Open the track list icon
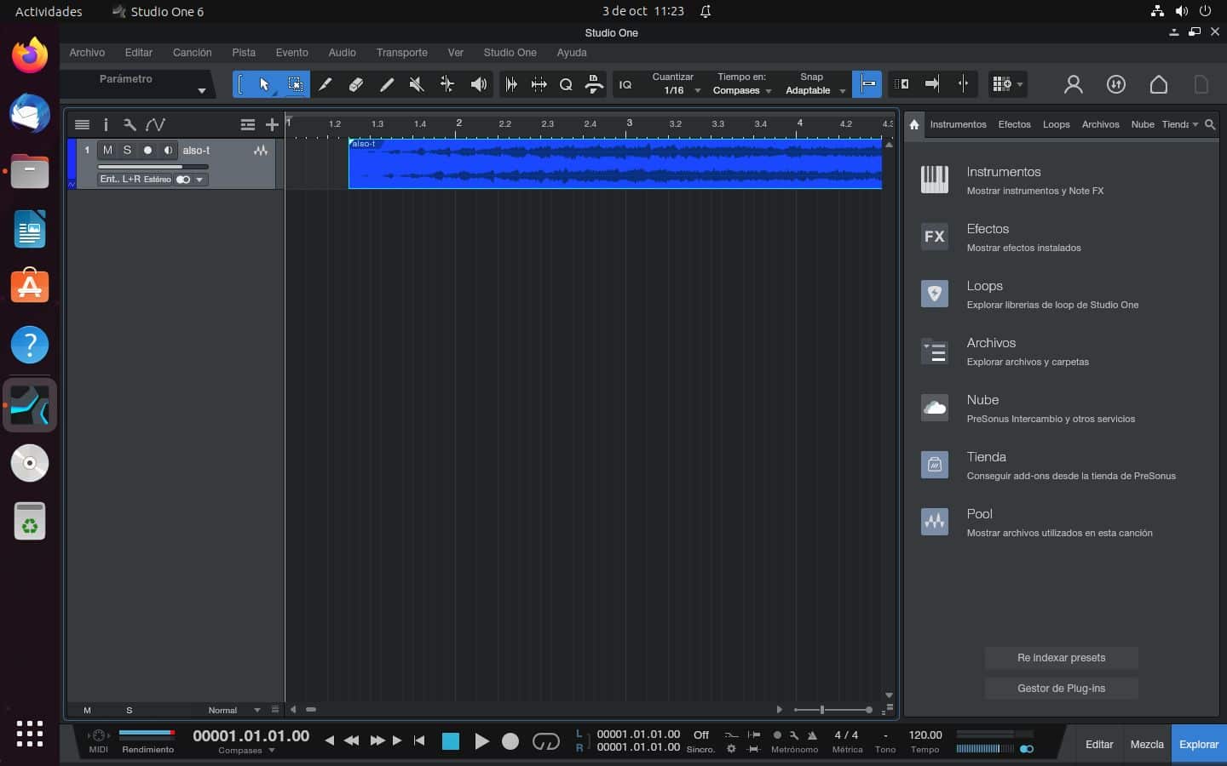The width and height of the screenshot is (1227, 766). tap(82, 124)
